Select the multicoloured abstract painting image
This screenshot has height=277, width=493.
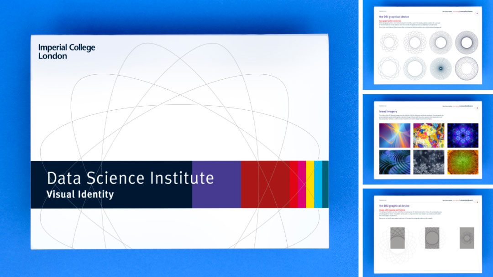tap(429, 135)
